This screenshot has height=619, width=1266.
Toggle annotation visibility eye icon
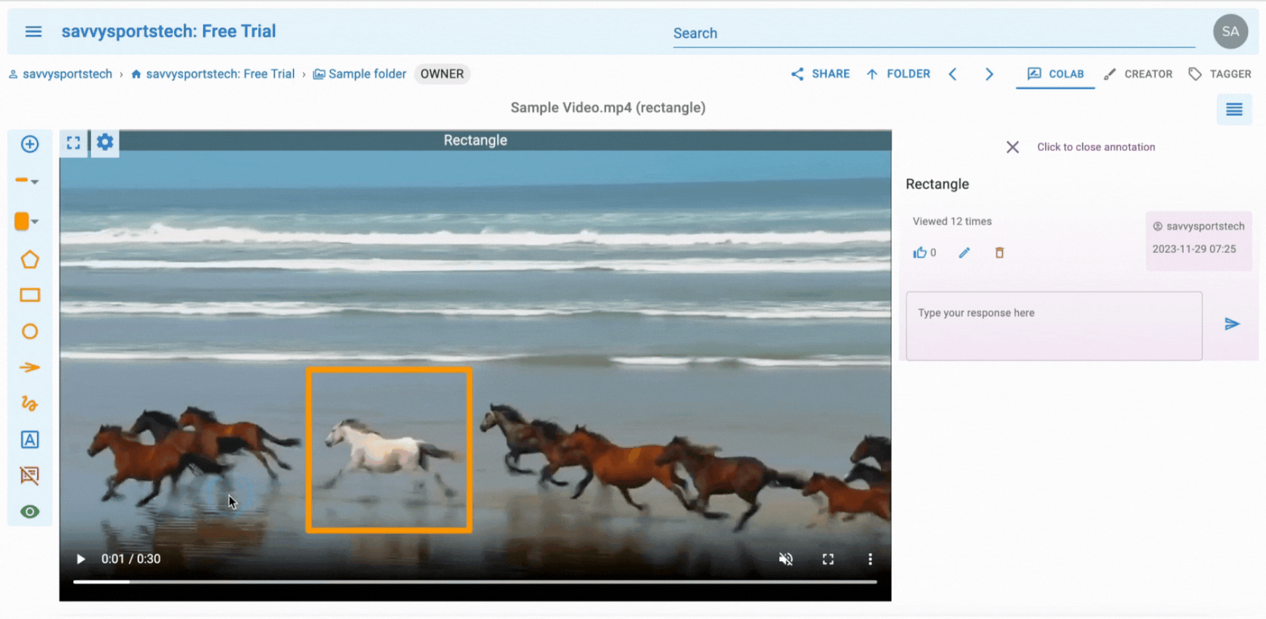point(30,512)
